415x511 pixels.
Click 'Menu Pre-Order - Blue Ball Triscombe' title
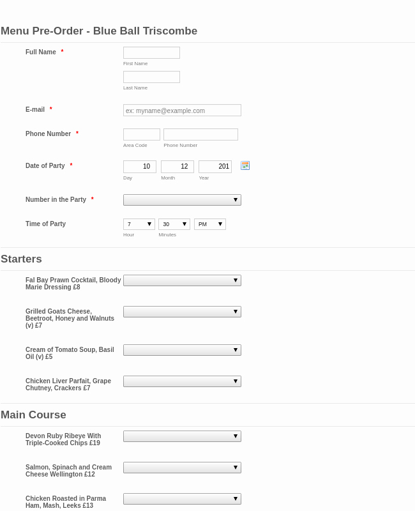(99, 31)
